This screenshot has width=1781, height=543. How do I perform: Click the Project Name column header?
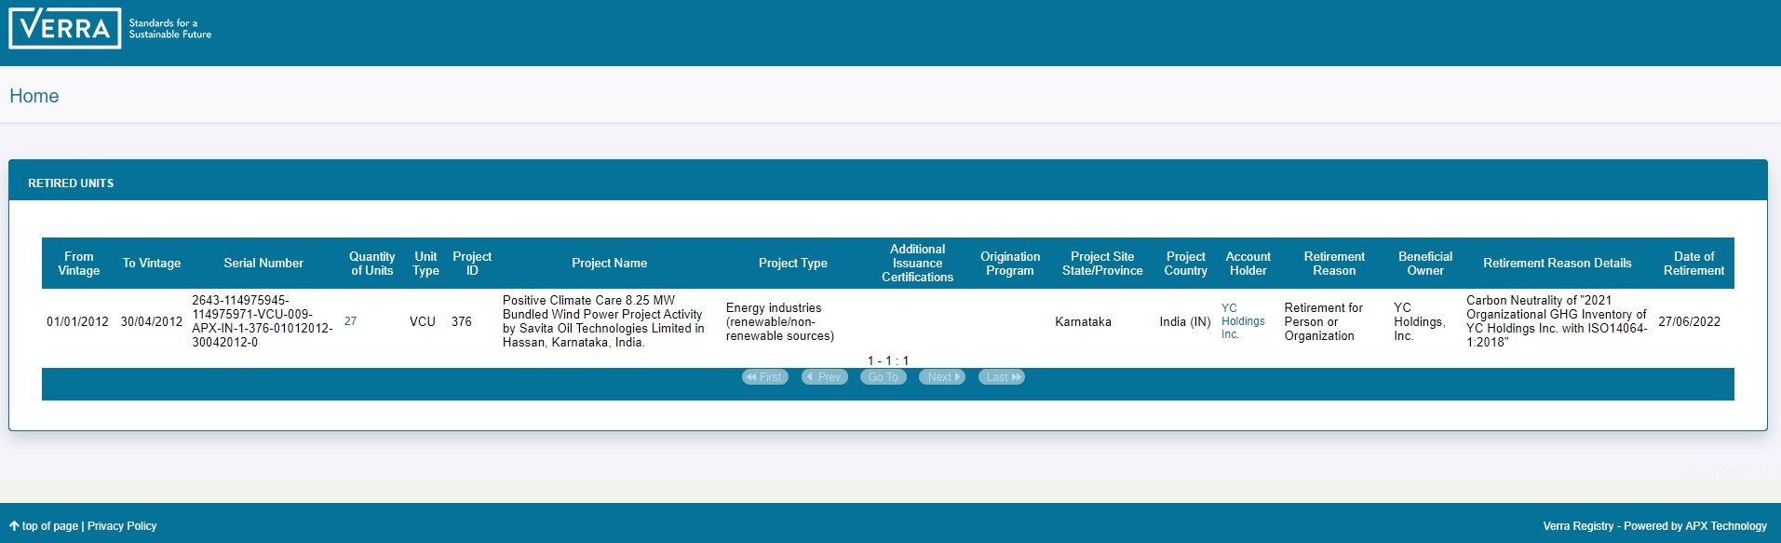pos(609,264)
